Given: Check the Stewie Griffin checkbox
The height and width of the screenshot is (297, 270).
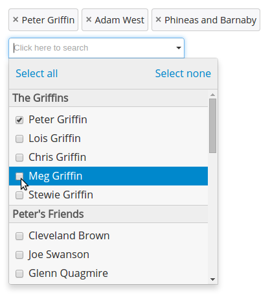Looking at the screenshot, I should pos(19,195).
